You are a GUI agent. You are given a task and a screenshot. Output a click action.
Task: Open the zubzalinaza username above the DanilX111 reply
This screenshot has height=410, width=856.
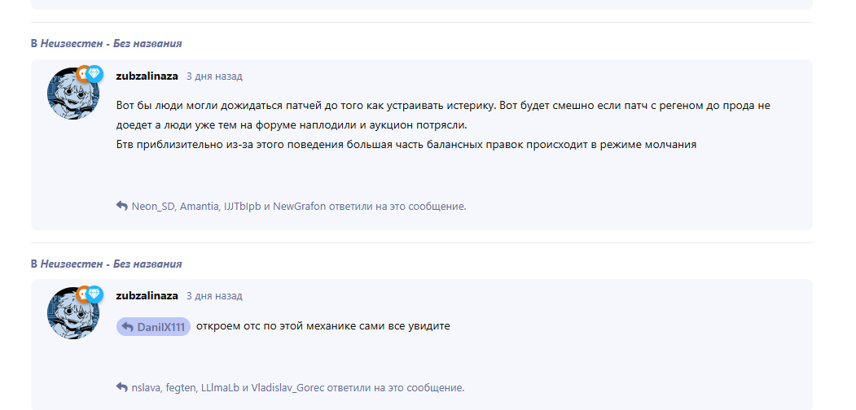(147, 295)
